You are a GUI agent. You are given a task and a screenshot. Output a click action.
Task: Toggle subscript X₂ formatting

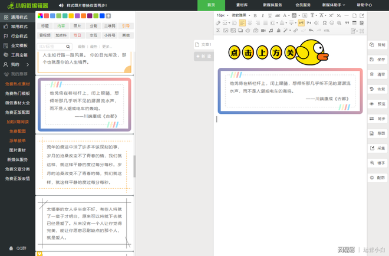pos(339,16)
